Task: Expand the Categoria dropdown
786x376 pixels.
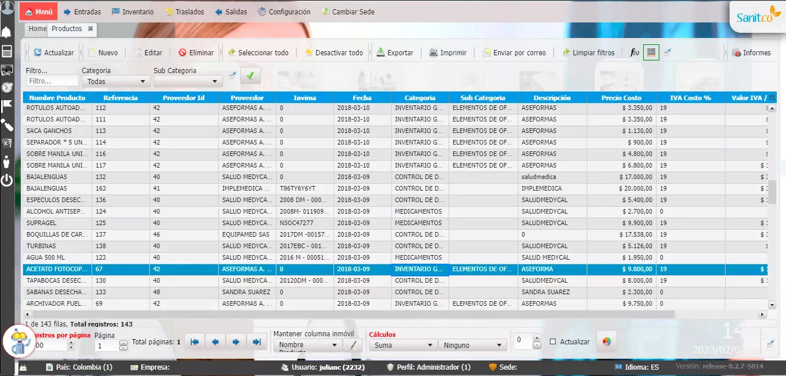Action: (x=116, y=82)
